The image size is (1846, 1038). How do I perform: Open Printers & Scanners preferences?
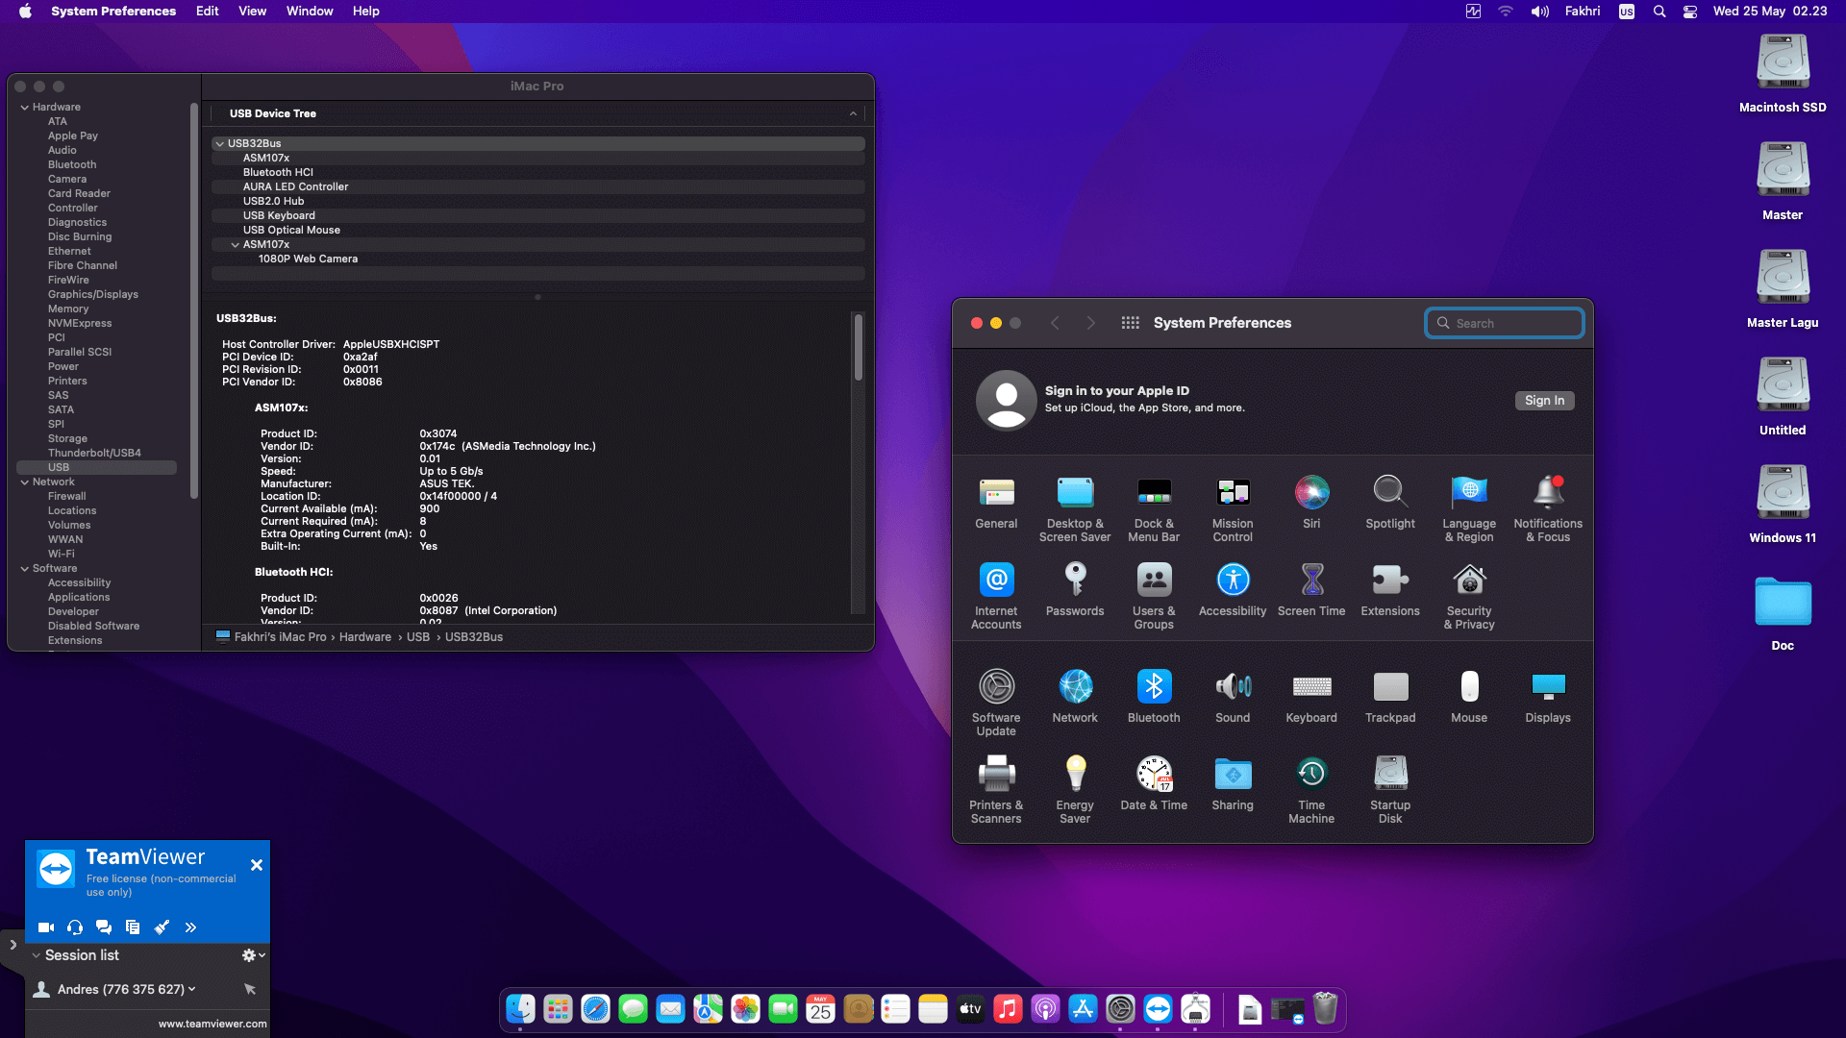[996, 791]
